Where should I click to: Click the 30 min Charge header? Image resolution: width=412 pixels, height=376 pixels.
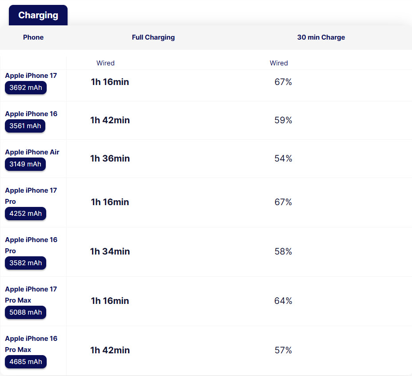(x=321, y=37)
